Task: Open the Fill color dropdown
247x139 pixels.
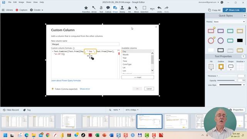Action: [x=211, y=67]
